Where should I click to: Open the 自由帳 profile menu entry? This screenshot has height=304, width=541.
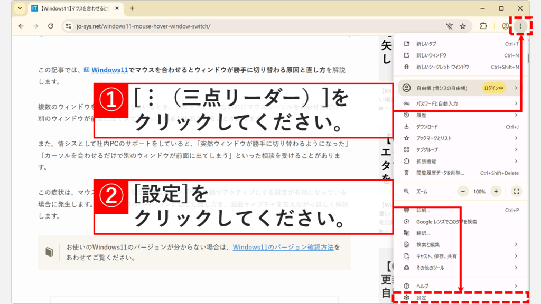461,88
